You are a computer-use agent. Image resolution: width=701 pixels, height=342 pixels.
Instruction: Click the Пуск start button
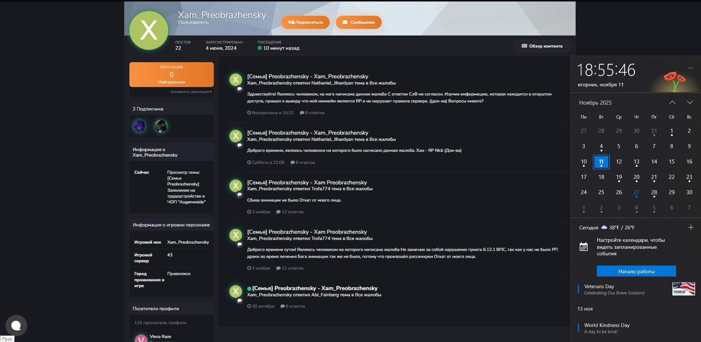[7, 339]
